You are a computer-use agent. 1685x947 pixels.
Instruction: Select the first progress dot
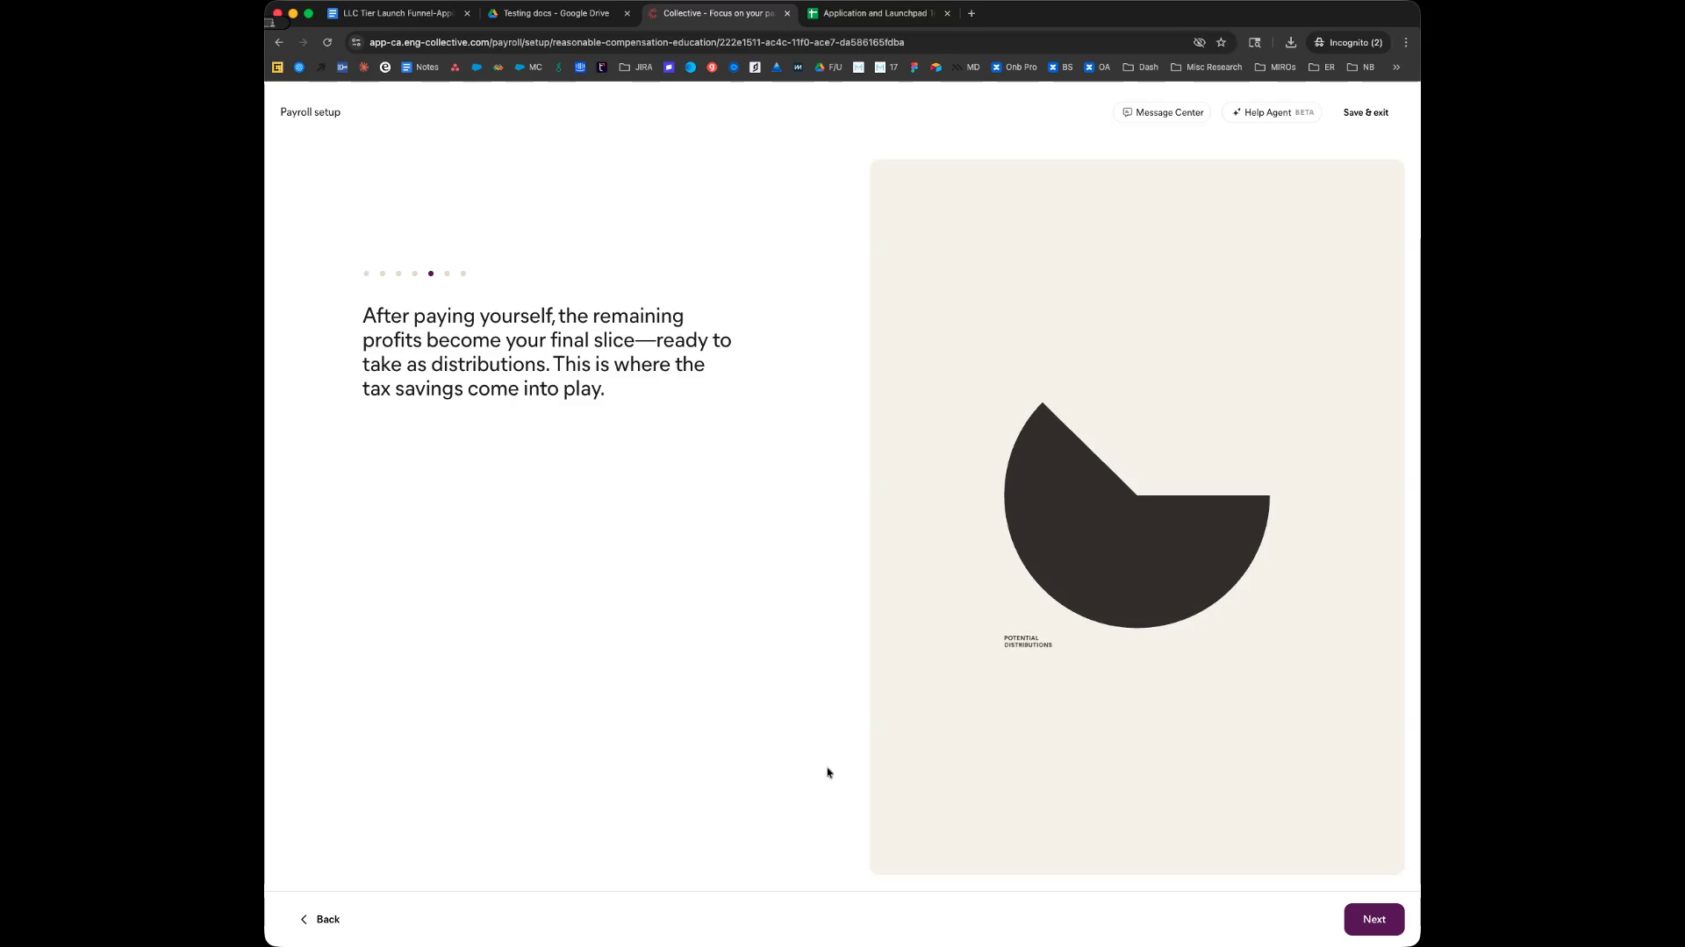(x=366, y=274)
